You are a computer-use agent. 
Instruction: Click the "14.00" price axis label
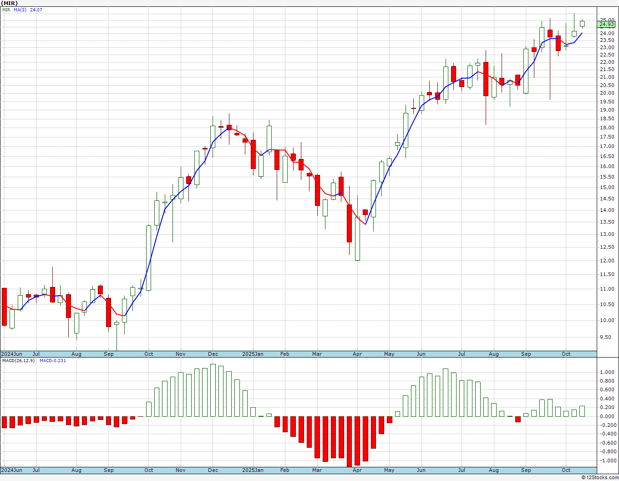click(x=607, y=210)
